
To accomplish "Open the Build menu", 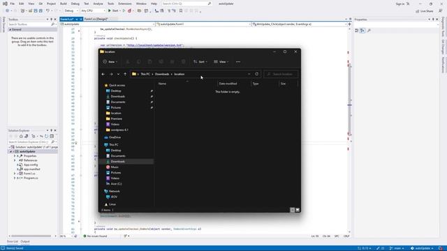I will (64, 3).
